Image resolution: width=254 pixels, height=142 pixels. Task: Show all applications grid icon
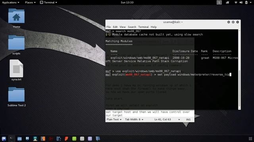pos(250,138)
